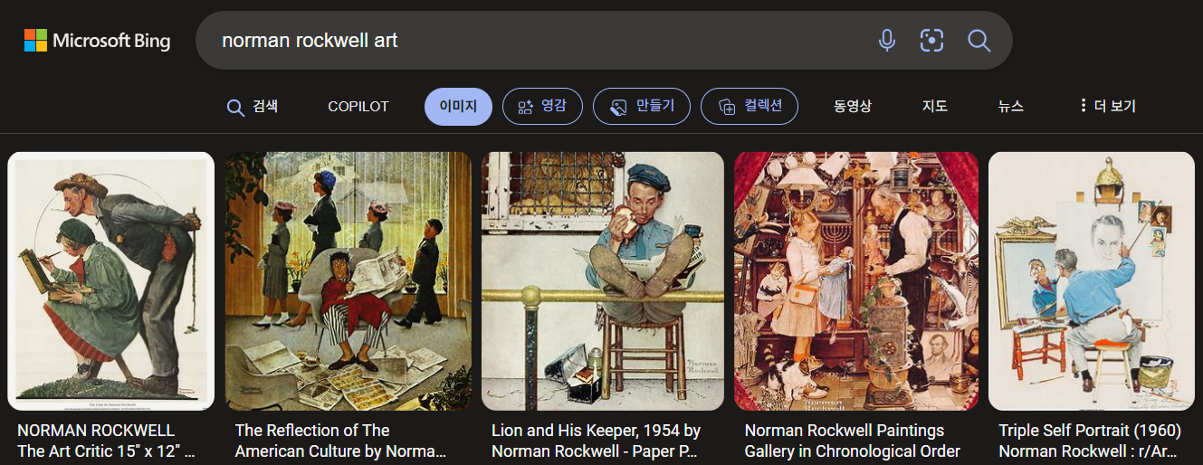Click 'The Reflection of The American Culture' caption
The width and height of the screenshot is (1203, 465).
pos(340,441)
